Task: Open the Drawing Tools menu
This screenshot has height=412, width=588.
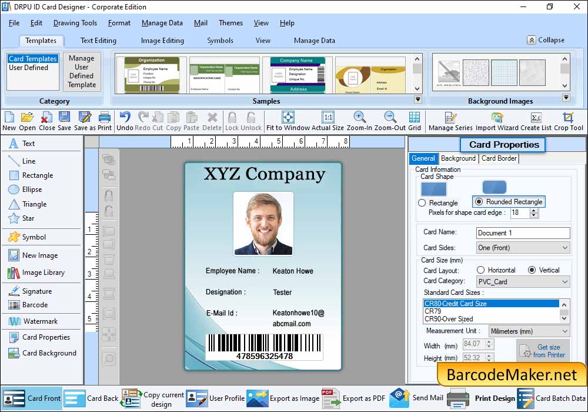Action: [x=75, y=23]
